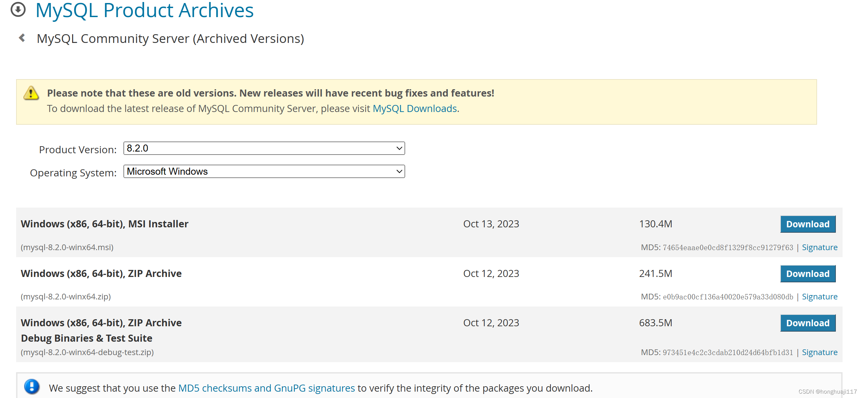Click the blue exclamation info icon
862x398 pixels.
click(x=32, y=386)
